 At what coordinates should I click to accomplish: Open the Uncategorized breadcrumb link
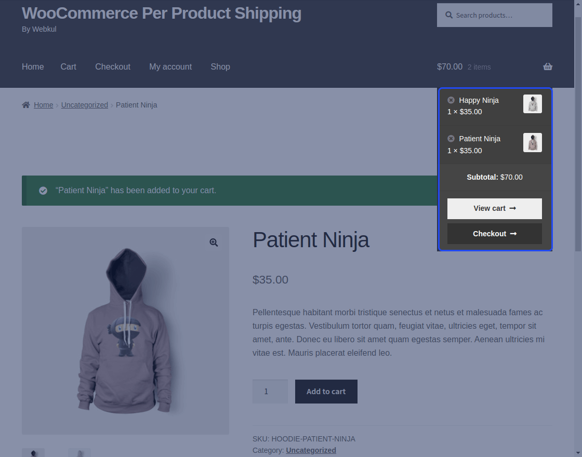[x=84, y=104]
